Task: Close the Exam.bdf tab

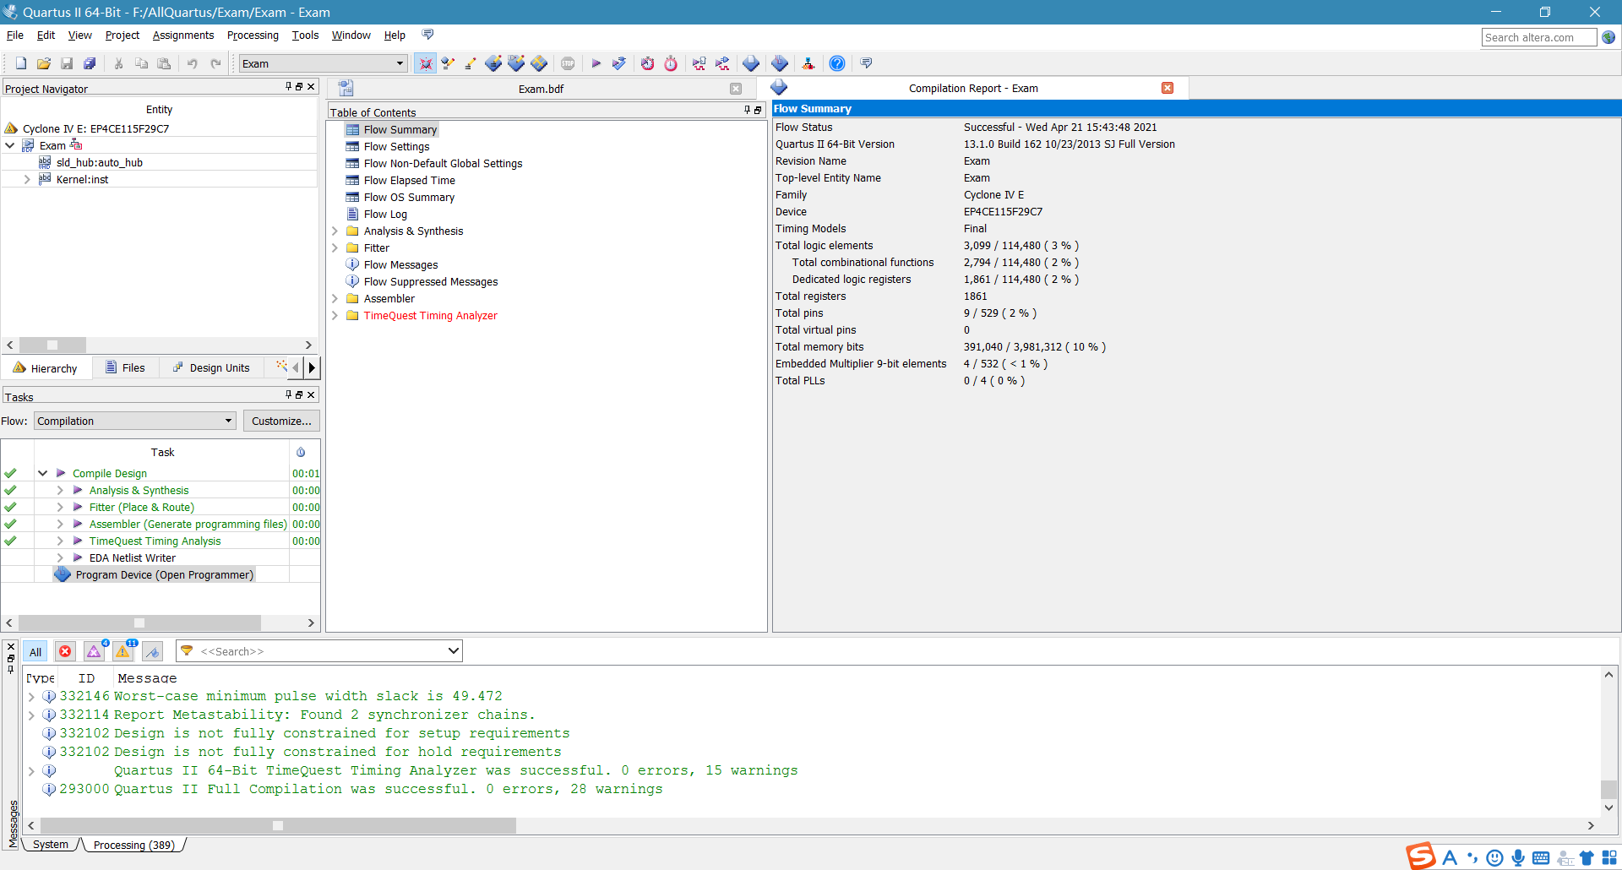Action: (736, 89)
